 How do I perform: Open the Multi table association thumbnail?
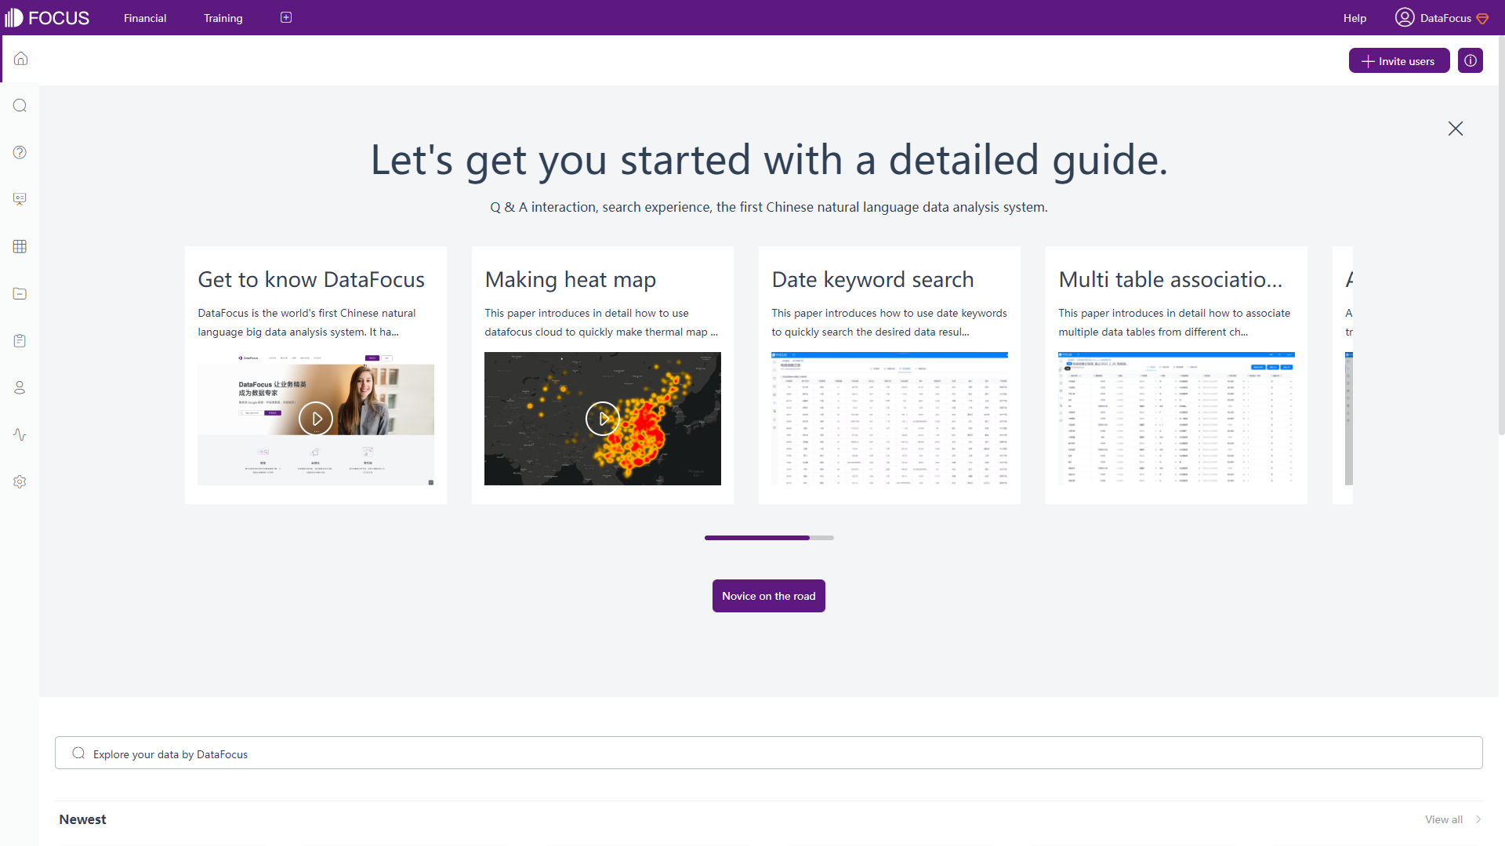[1177, 419]
